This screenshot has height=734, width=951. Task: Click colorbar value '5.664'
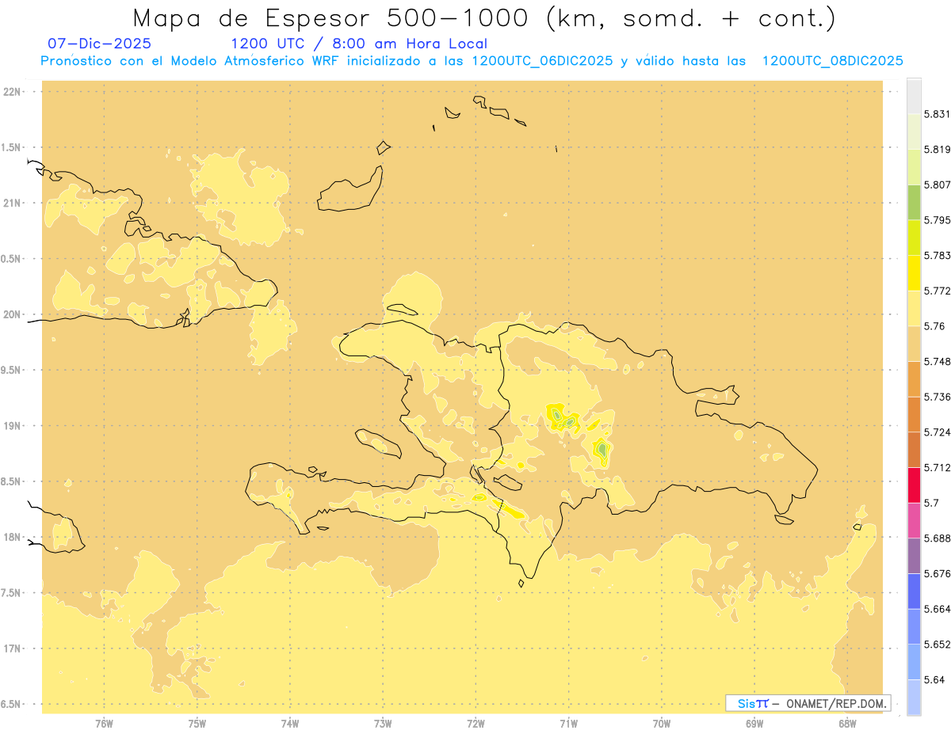pyautogui.click(x=937, y=609)
